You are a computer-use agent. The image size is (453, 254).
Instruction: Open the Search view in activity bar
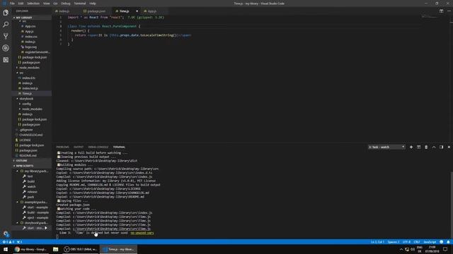pos(6,25)
